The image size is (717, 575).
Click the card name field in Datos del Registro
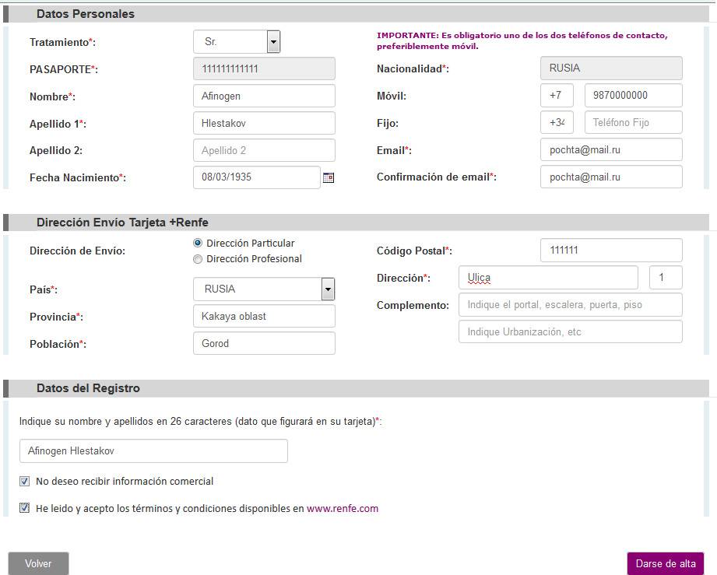(x=153, y=451)
